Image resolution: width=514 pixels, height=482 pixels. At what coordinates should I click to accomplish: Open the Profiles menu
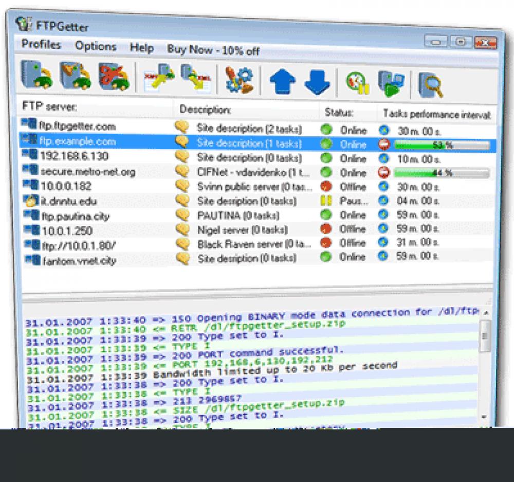(41, 45)
